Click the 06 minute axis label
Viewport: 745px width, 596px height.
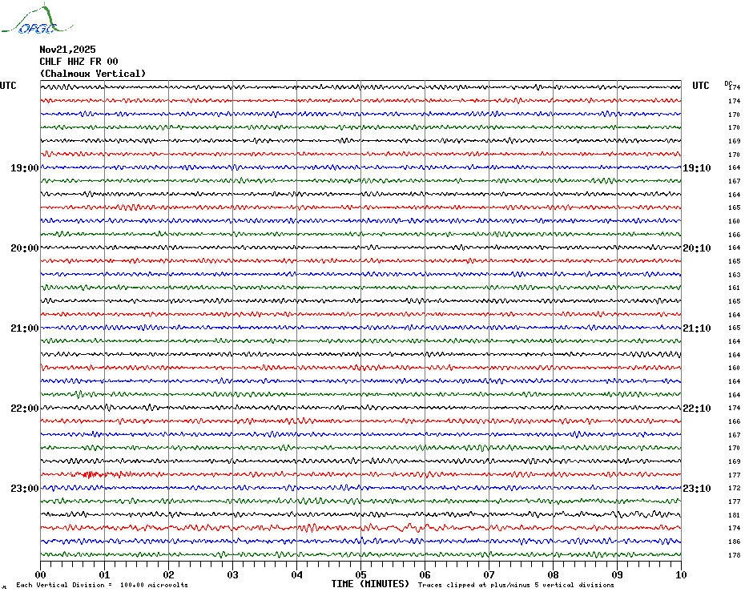(x=425, y=574)
